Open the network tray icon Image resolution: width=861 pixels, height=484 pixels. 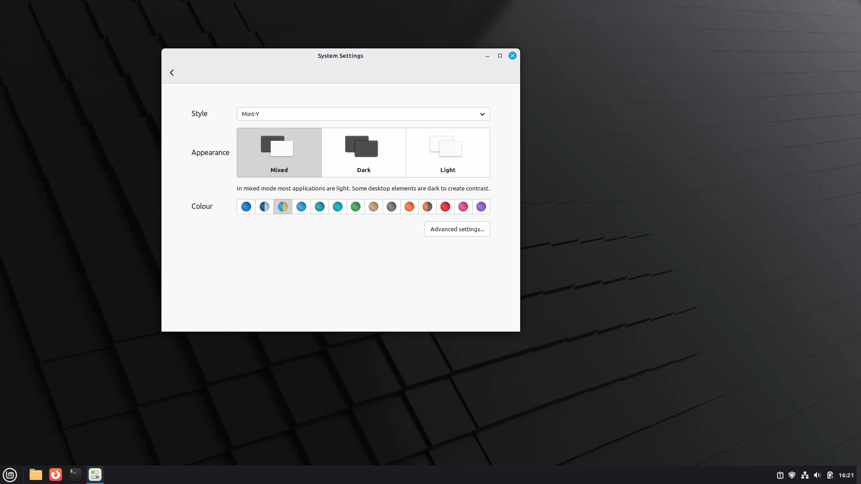tap(804, 475)
